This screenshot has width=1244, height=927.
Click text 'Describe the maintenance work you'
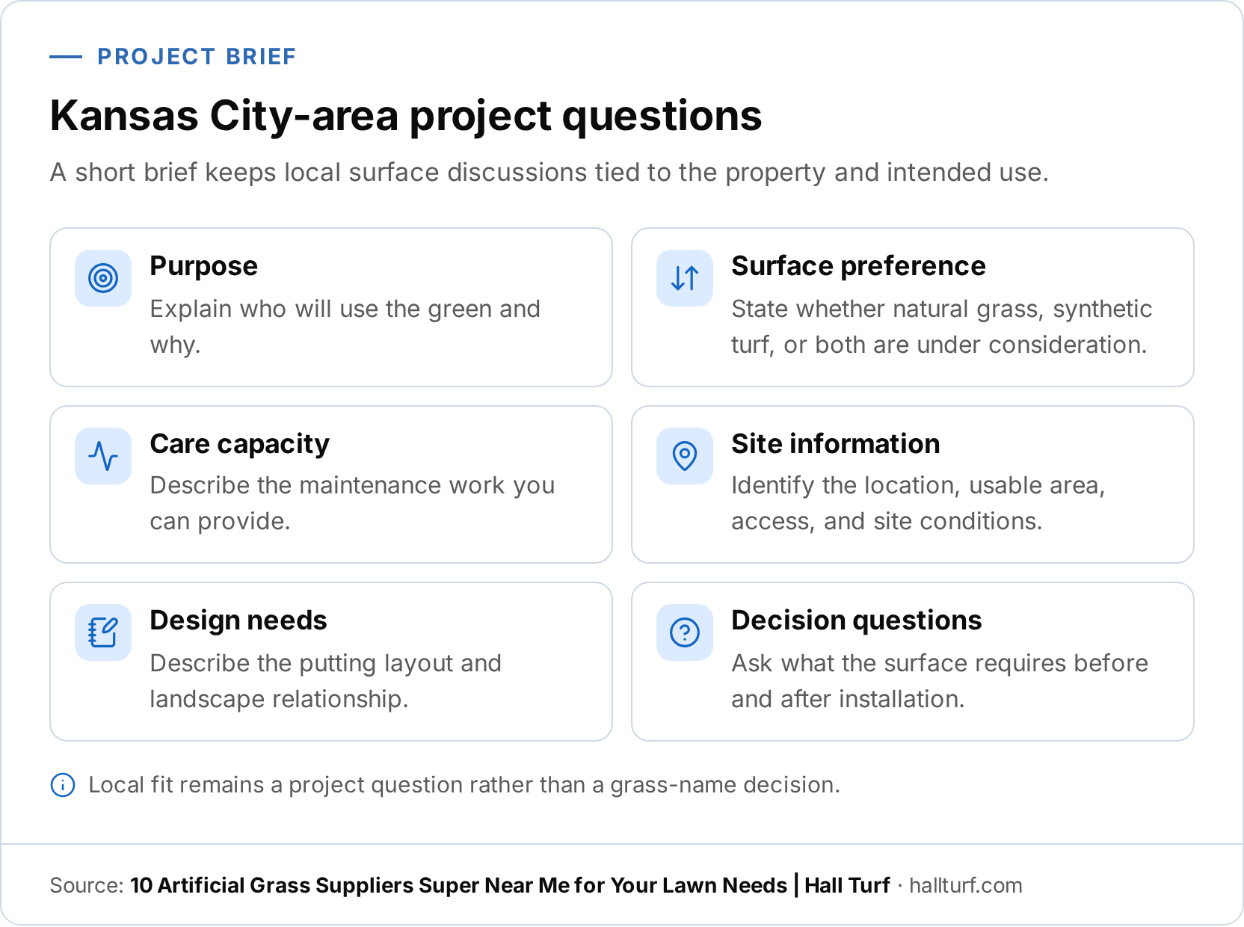(x=352, y=485)
